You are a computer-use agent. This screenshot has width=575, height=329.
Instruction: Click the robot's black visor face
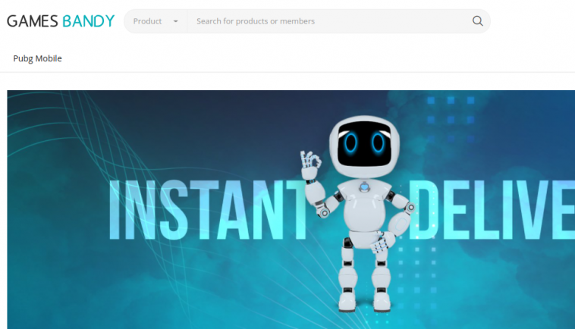coord(364,144)
